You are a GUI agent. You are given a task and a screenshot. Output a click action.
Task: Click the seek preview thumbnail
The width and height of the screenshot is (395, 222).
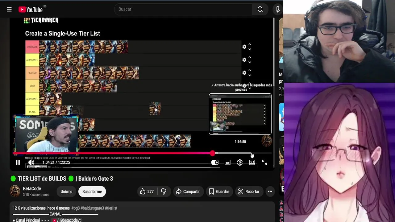click(240, 114)
